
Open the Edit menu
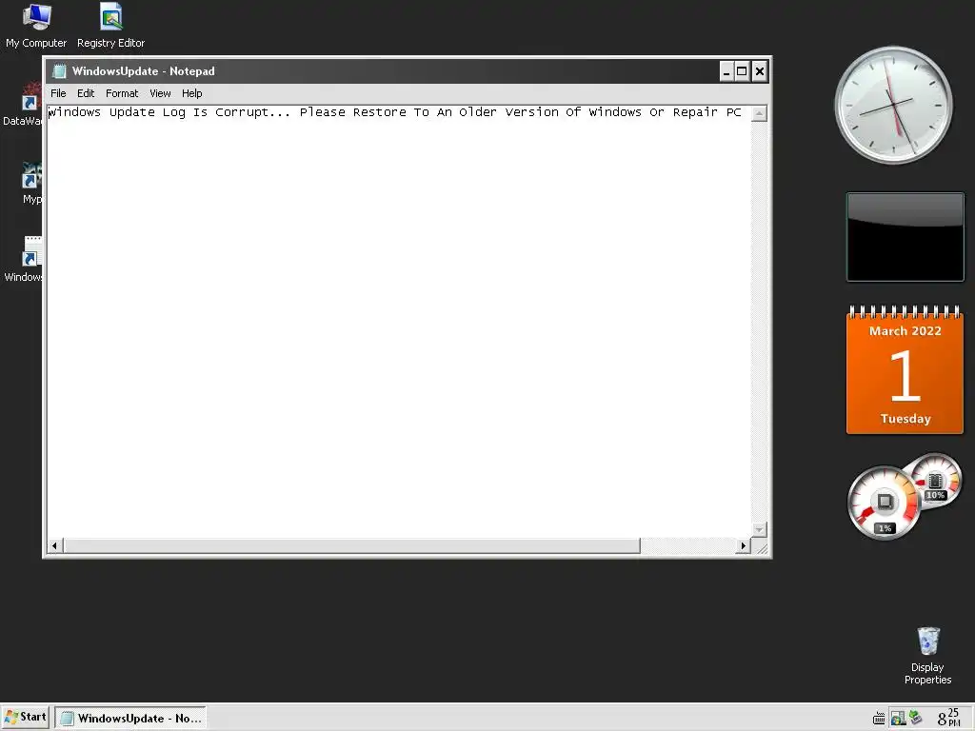tap(86, 93)
